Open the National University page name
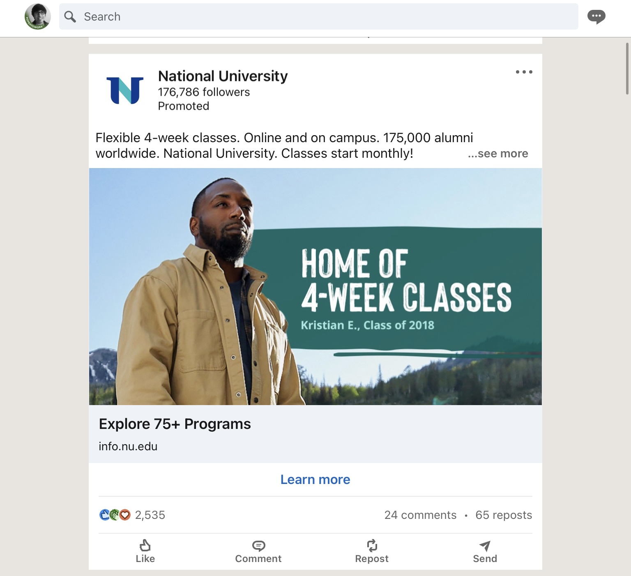Viewport: 631px width, 576px height. pos(223,76)
